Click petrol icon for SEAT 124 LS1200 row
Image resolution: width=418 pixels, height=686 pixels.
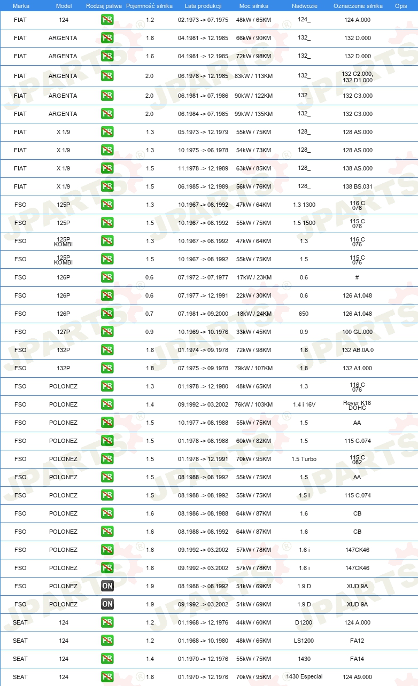coord(107,641)
